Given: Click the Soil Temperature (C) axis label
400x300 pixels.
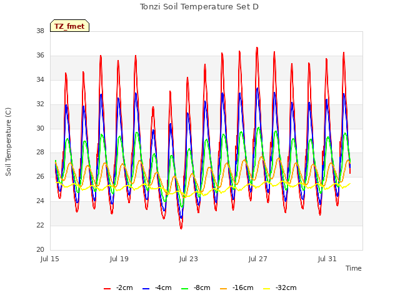Looking at the screenshot, I should pyautogui.click(x=8, y=142).
